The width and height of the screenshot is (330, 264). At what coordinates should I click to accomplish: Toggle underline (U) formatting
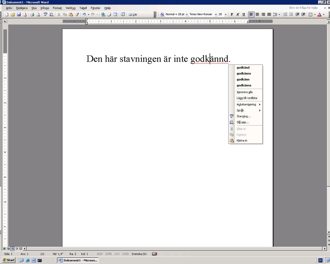[x=244, y=15]
